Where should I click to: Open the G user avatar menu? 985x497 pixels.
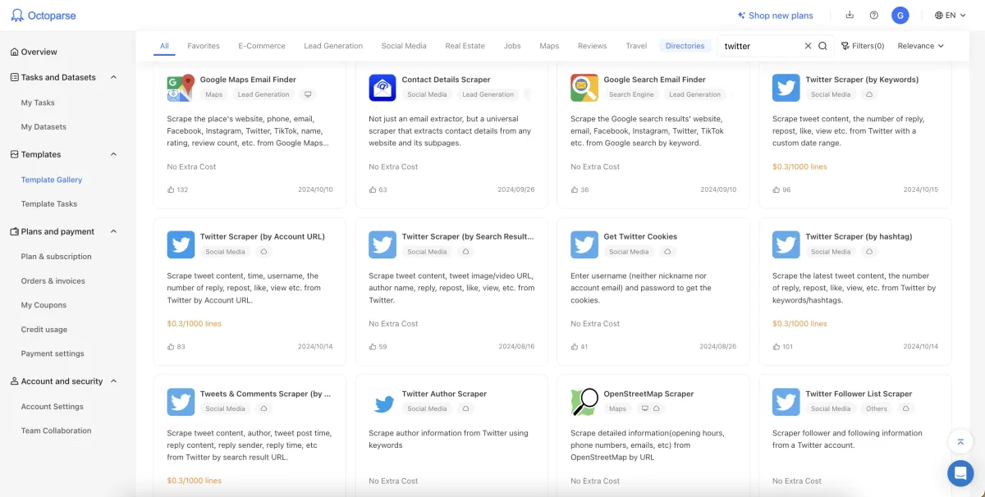900,15
